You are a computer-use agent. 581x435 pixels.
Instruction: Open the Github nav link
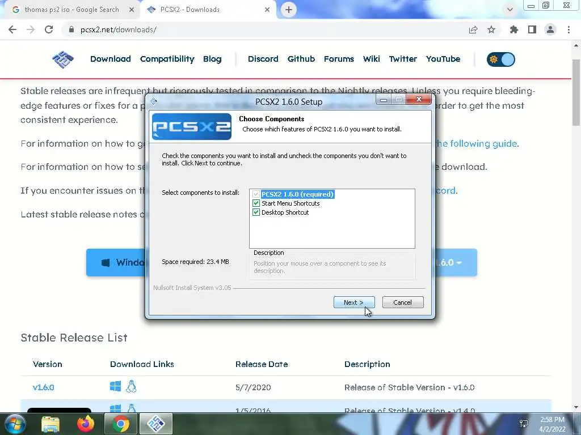(301, 59)
